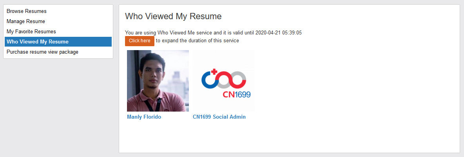This screenshot has width=464, height=157.
Task: Select the highlighted Who Viewed My Resume item
Action: click(38, 42)
